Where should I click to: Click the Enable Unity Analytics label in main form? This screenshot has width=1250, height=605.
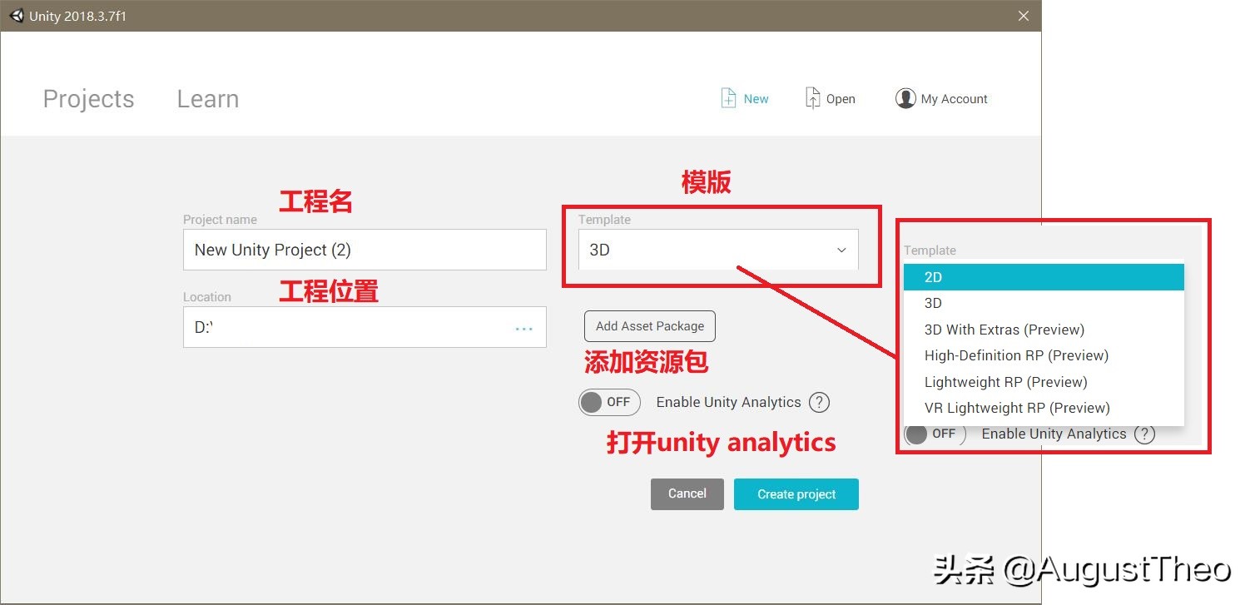(x=728, y=403)
